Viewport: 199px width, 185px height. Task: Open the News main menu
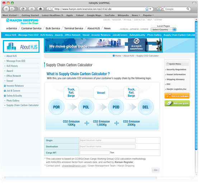pos(107,28)
